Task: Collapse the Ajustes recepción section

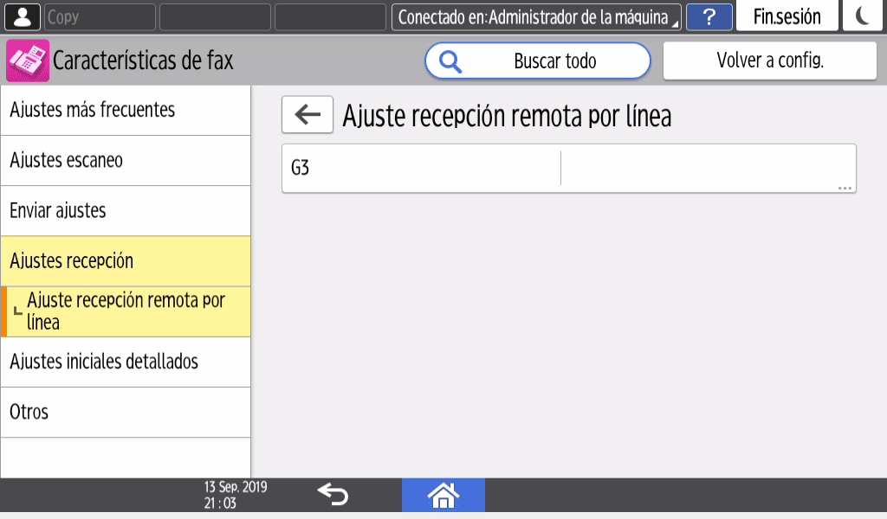Action: pos(126,260)
